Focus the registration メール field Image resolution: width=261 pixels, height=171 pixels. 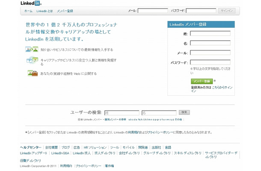(210, 53)
